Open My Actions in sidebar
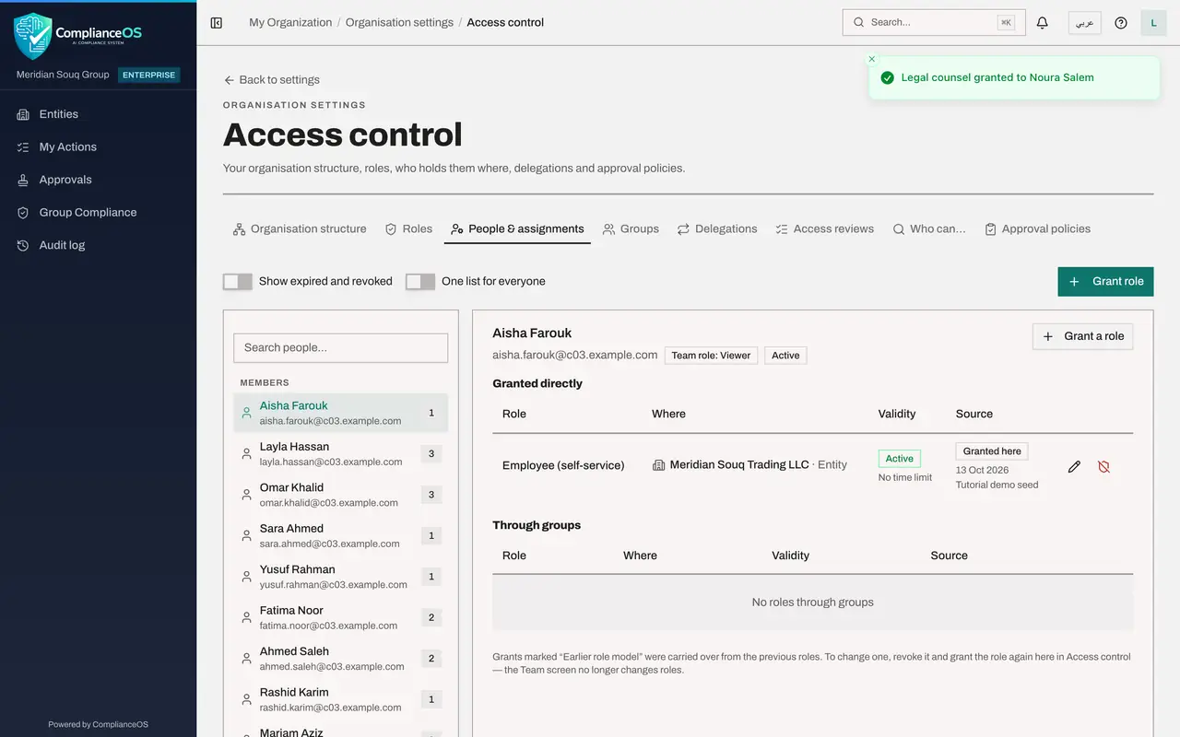This screenshot has width=1180, height=737. (98, 147)
